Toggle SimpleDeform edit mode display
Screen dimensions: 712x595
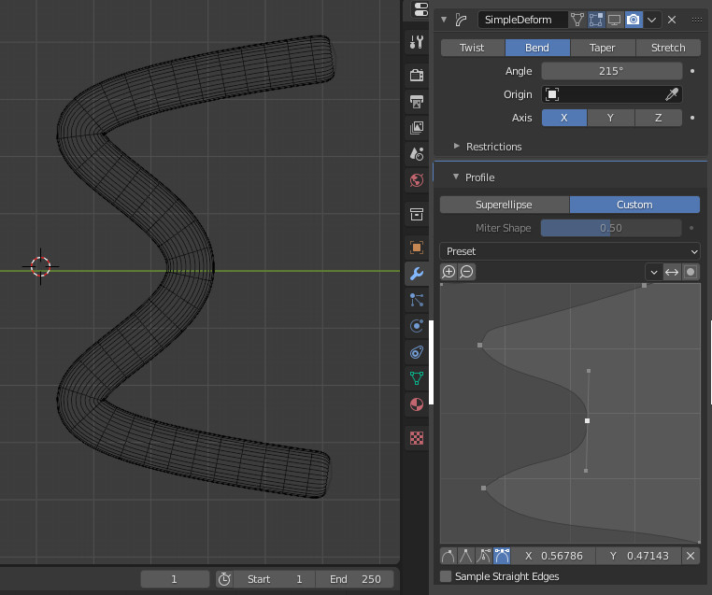click(x=596, y=20)
